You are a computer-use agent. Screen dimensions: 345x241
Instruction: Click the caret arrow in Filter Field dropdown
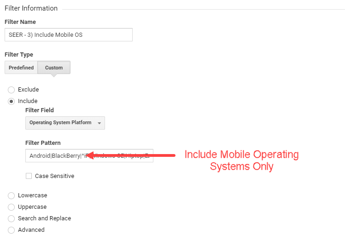point(99,123)
